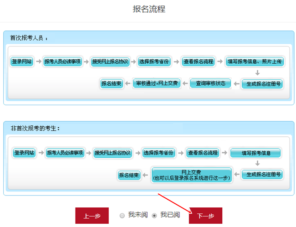Screen dimensions: 296x227
Task: Select the 我已阅 radio button
Action: click(x=154, y=216)
